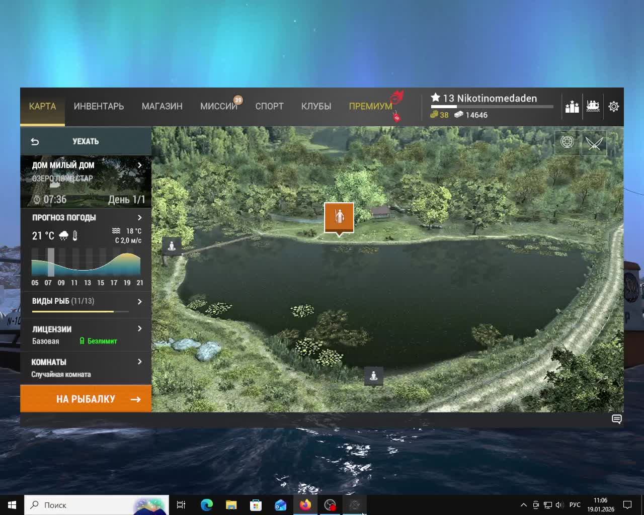The image size is (644, 515).
Task: Click the Windows Start button
Action: [12, 505]
